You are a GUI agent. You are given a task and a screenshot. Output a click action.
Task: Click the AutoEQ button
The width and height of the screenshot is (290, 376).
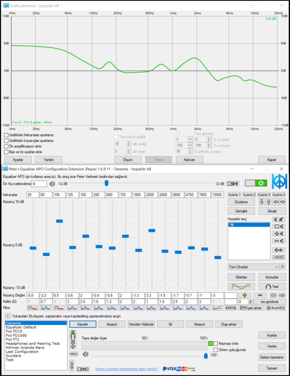276,308
